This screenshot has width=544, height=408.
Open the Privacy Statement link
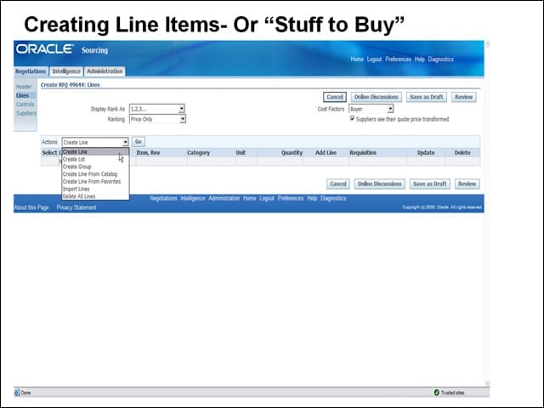tap(76, 207)
